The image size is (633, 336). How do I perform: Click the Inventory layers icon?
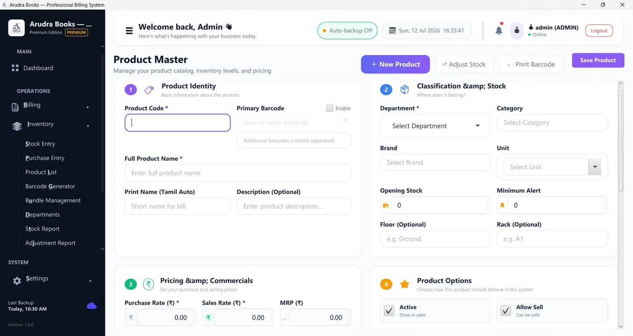click(17, 126)
